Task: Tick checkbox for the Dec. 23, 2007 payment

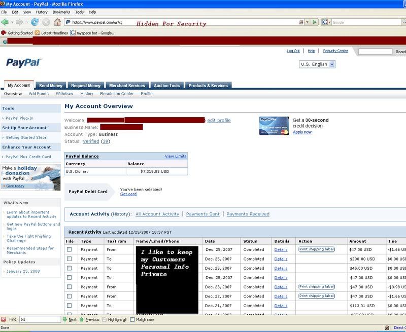Action: point(69,287)
